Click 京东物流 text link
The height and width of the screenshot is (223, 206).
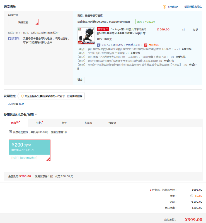(x=153, y=45)
